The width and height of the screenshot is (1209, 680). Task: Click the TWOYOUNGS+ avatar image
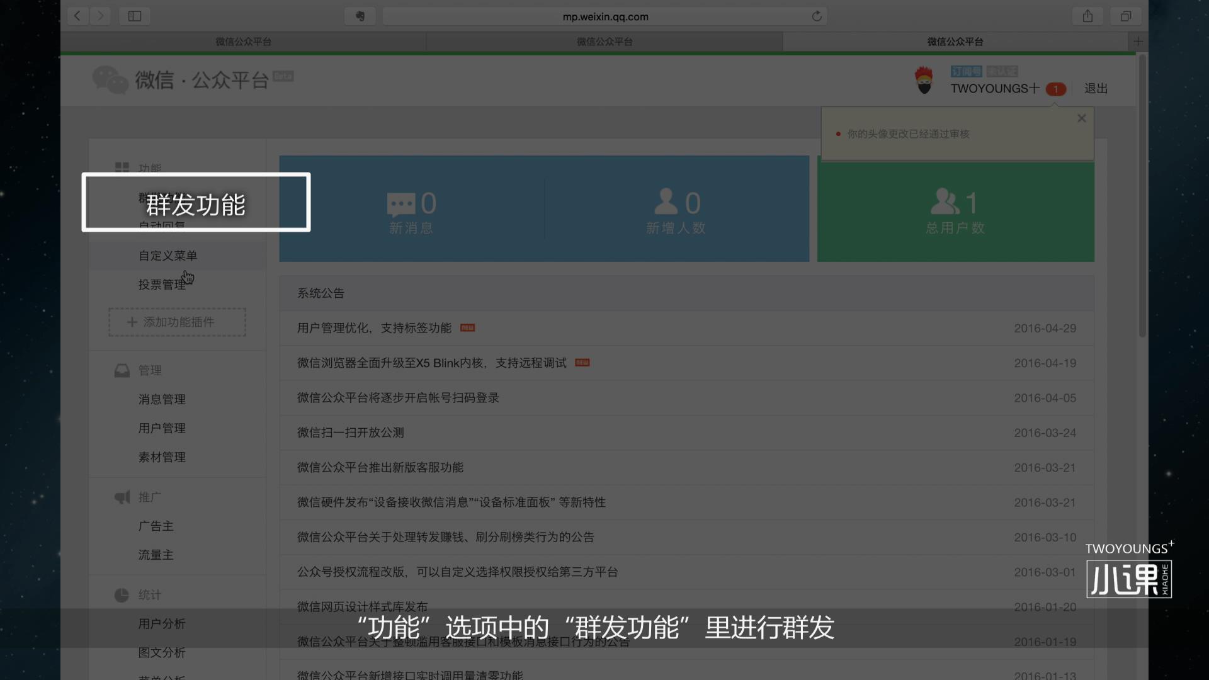(924, 81)
